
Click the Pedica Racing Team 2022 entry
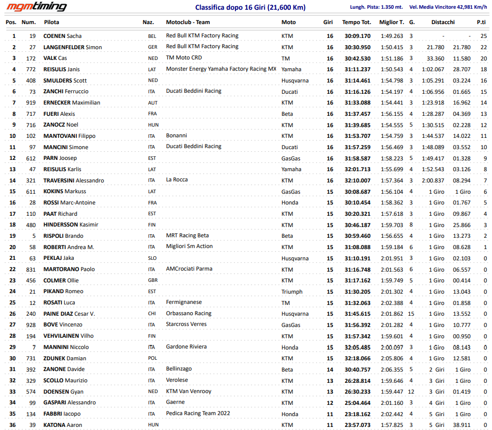pos(198,413)
